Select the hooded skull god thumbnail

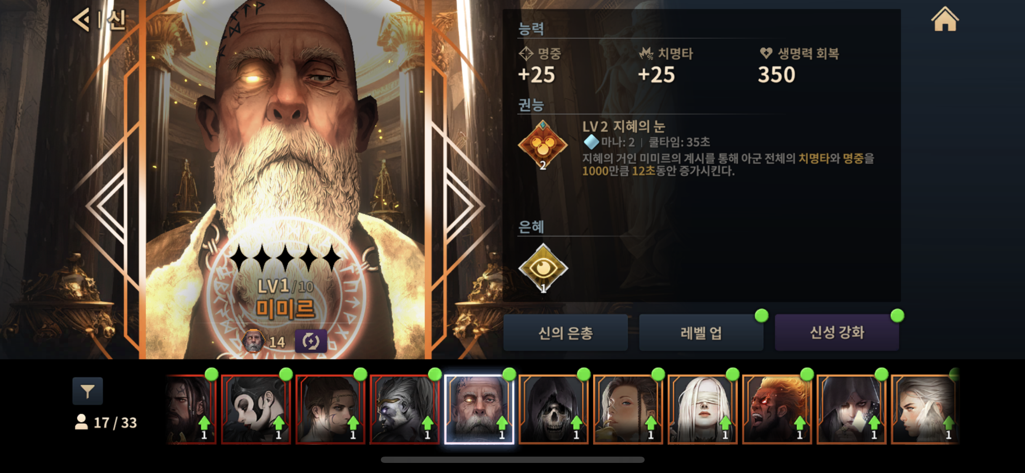(553, 410)
